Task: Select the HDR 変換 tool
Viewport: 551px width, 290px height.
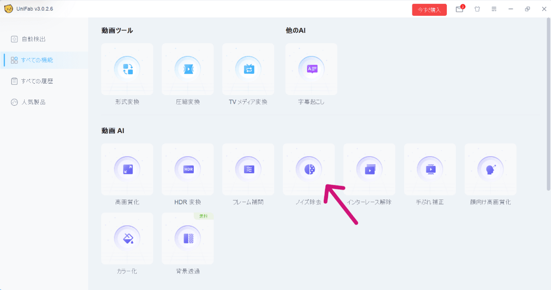Action: pos(188,170)
